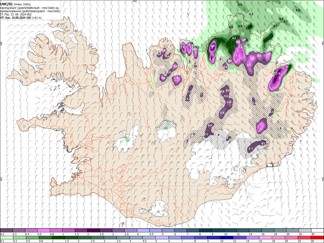
Task: Click the bottom-row legend swatch between 3.5 and 4
Action: click(x=123, y=238)
